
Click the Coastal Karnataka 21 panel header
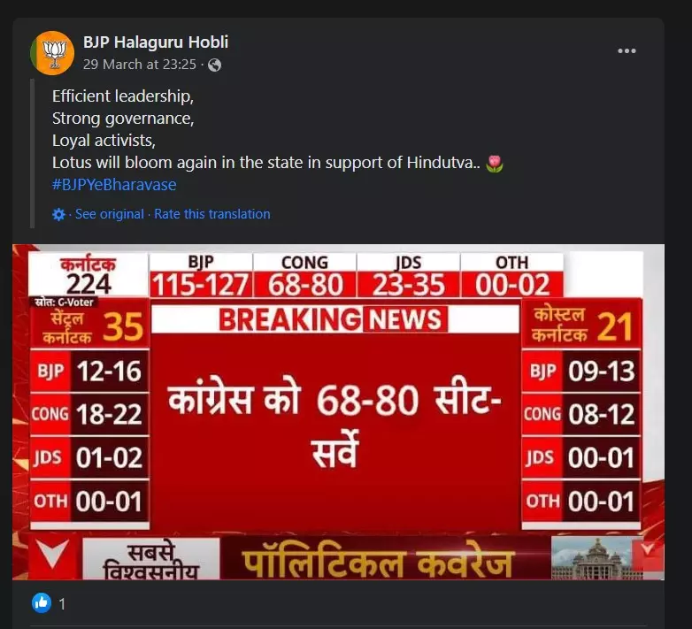click(x=581, y=326)
